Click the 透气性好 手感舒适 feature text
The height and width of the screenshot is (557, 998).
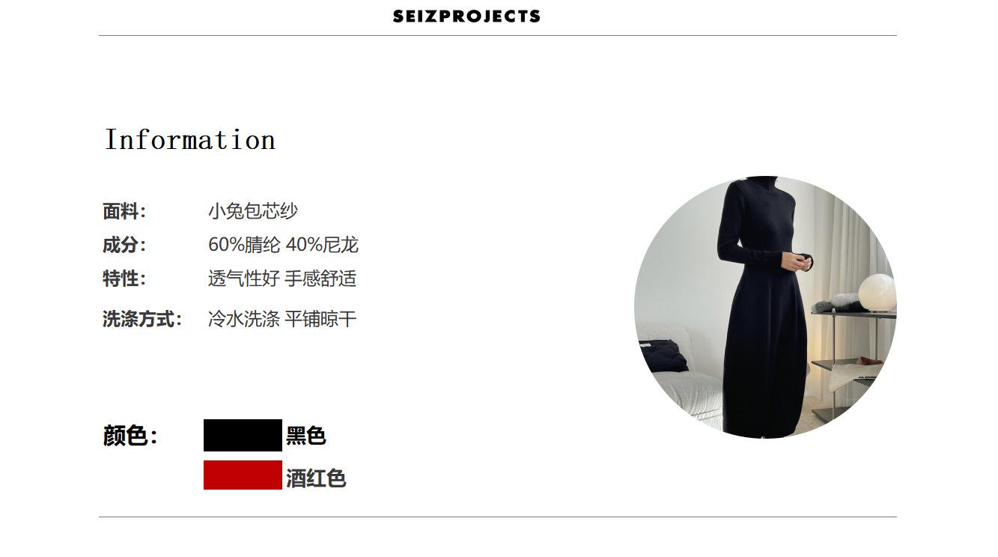[x=282, y=278]
